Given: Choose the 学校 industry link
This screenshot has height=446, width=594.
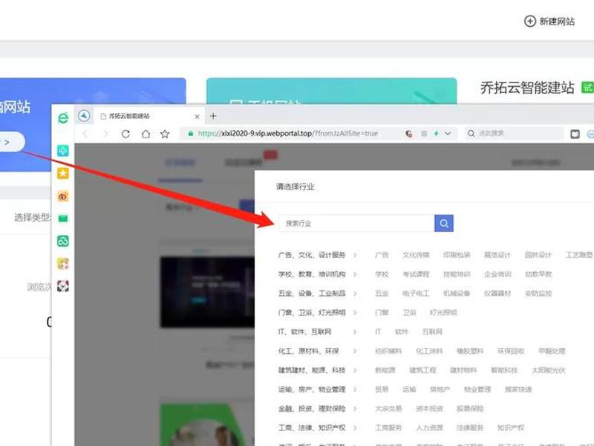Looking at the screenshot, I should [382, 274].
